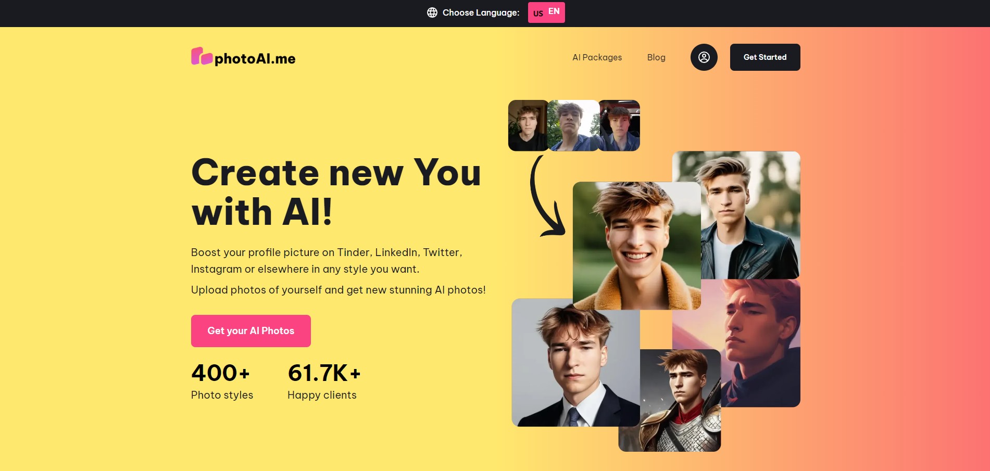Select the third source photo in car

pos(619,125)
